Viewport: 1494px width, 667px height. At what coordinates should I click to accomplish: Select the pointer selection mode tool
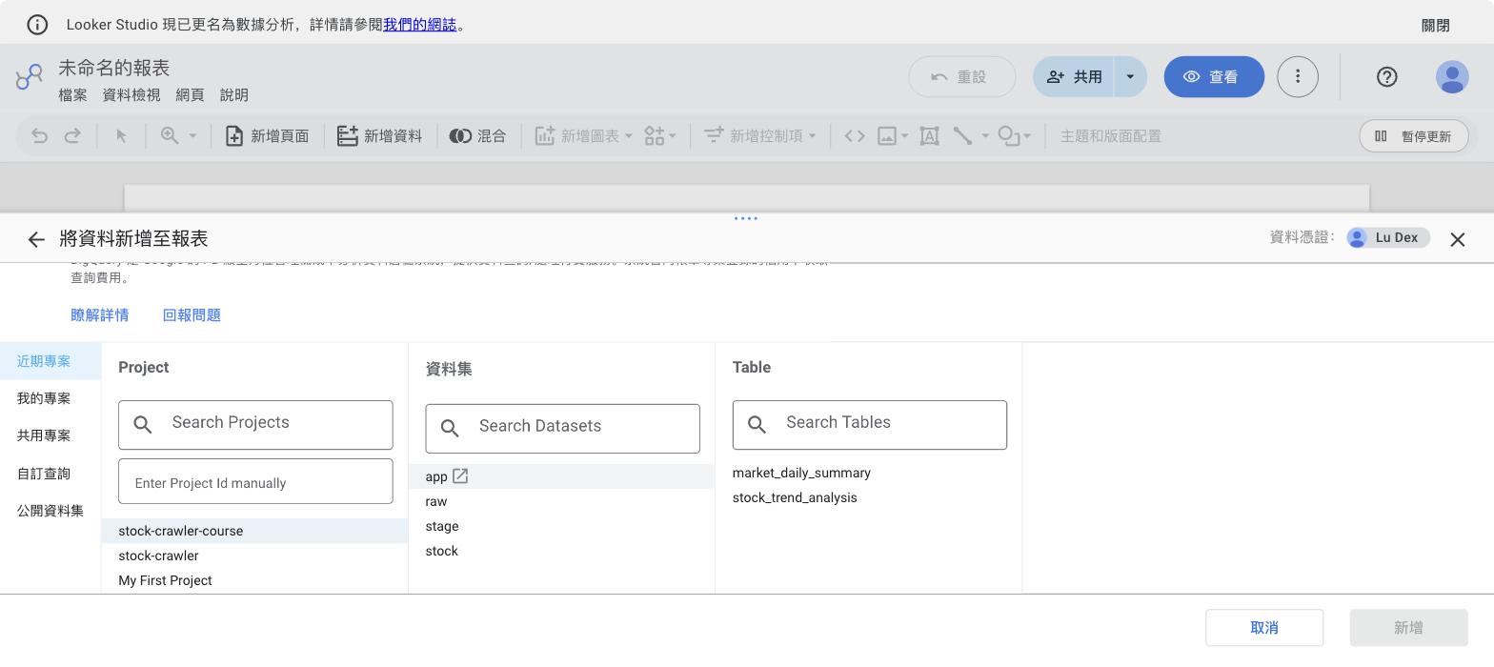tap(121, 136)
